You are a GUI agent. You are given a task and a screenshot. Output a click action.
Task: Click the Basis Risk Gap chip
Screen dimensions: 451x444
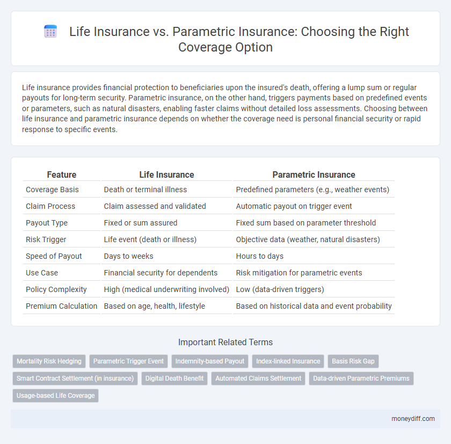coord(353,361)
